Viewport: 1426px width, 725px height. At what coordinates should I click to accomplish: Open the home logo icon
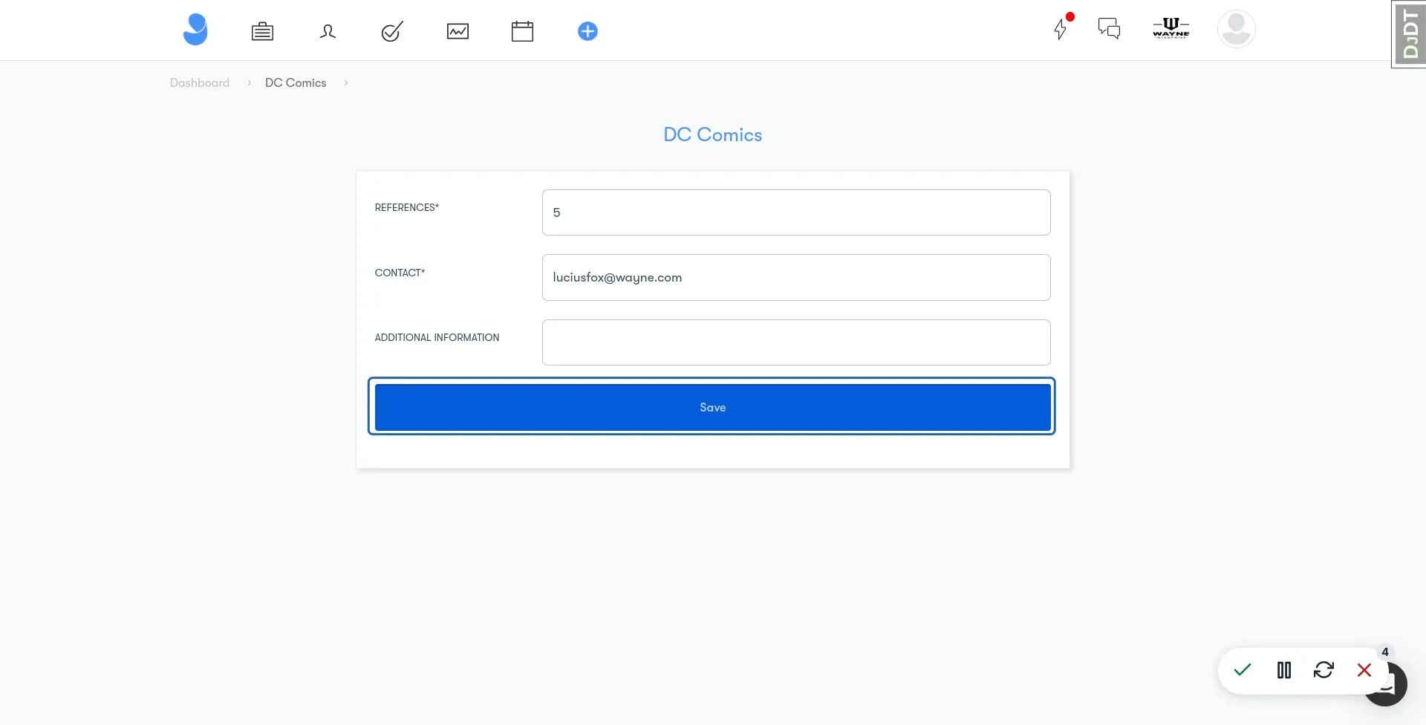point(195,30)
